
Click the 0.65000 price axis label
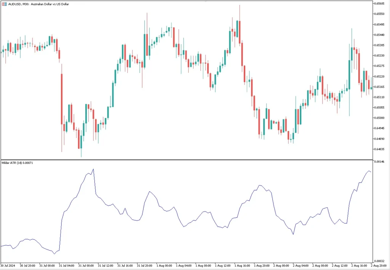(381, 118)
